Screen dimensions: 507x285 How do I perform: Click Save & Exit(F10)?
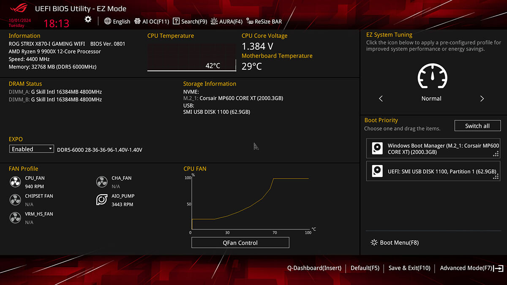click(x=409, y=268)
